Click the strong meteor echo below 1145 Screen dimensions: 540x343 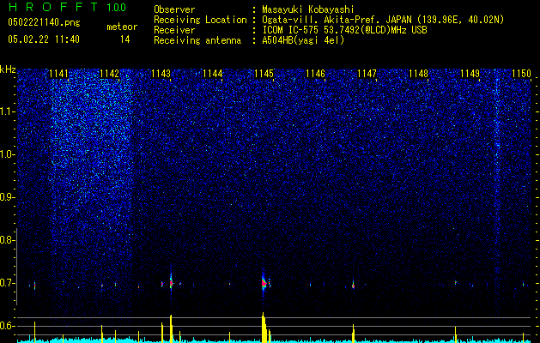[x=264, y=283]
